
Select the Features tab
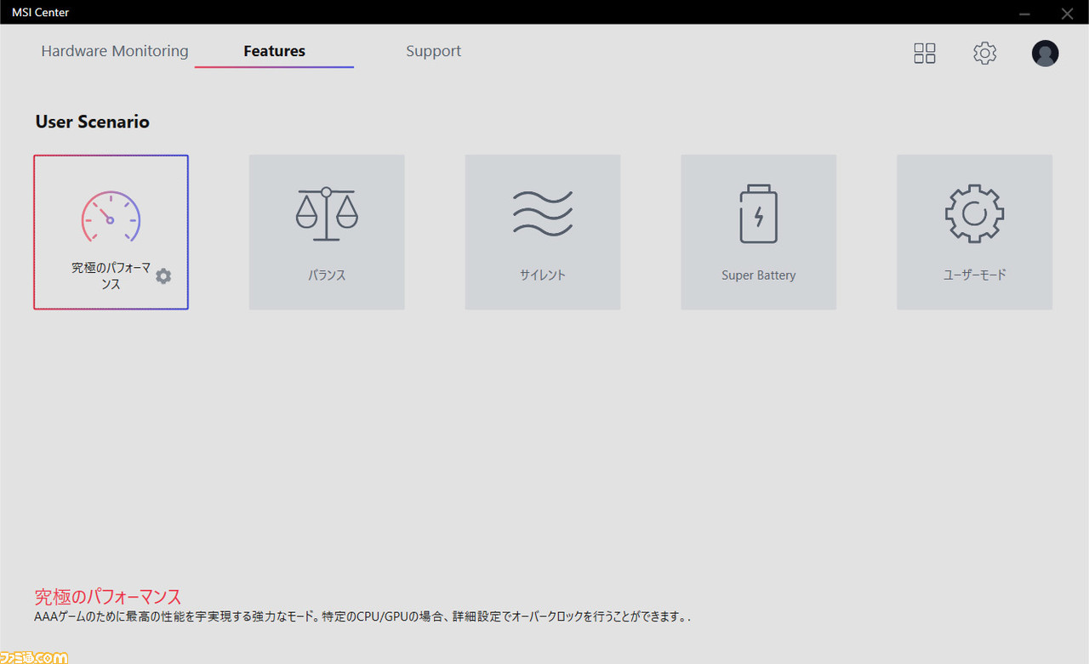pos(274,51)
